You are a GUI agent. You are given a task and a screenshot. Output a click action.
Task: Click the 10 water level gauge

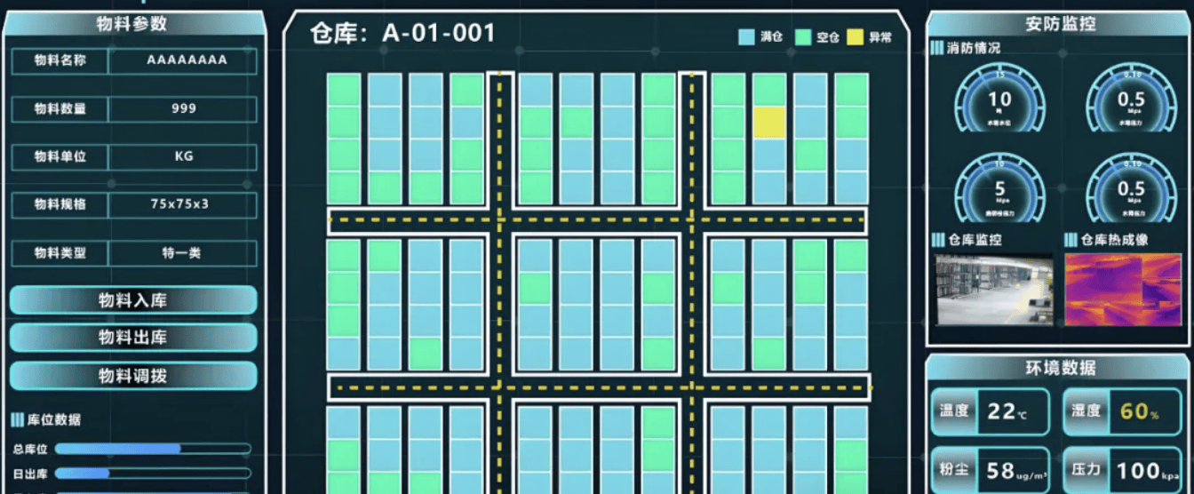(999, 100)
